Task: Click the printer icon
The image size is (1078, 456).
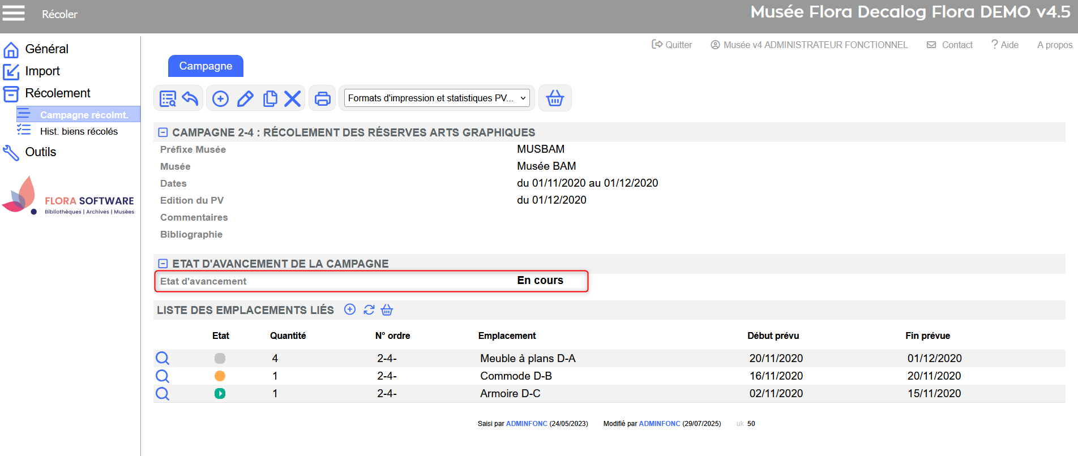Action: 323,98
